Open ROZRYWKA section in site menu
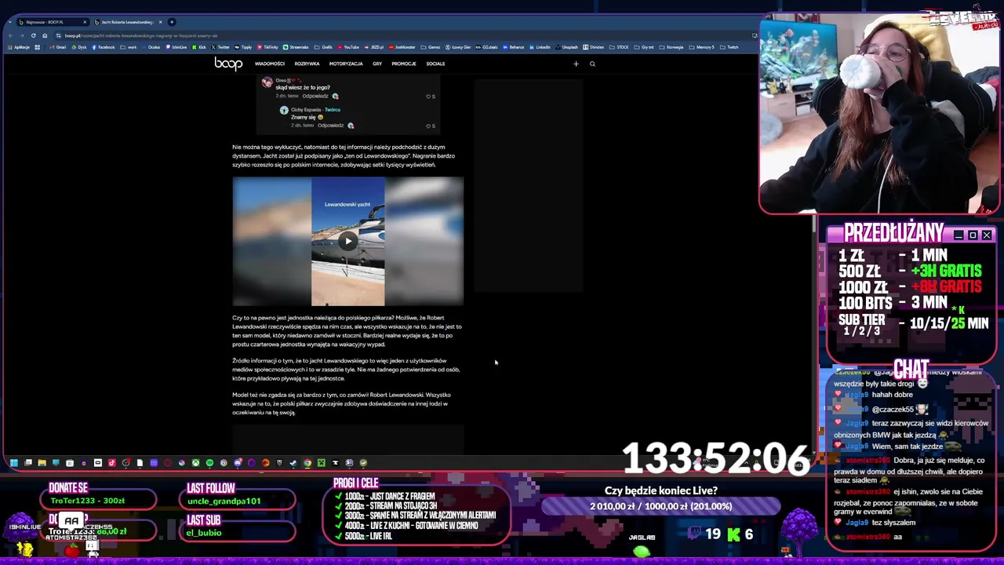Image resolution: width=1004 pixels, height=565 pixels. pyautogui.click(x=307, y=64)
